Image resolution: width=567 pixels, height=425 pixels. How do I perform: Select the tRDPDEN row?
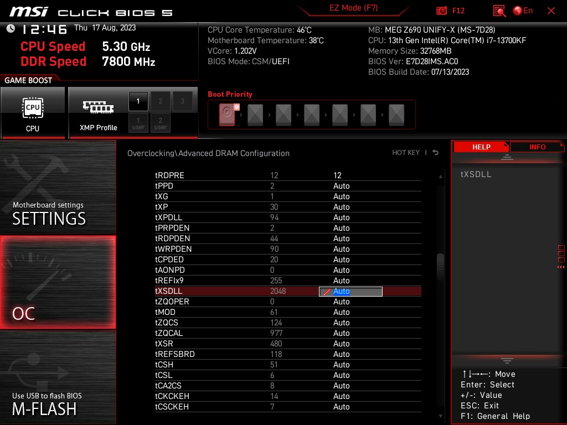tap(288, 238)
